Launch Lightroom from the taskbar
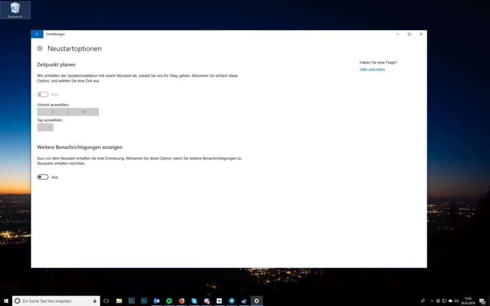This screenshot has width=490, height=306. pos(132,301)
